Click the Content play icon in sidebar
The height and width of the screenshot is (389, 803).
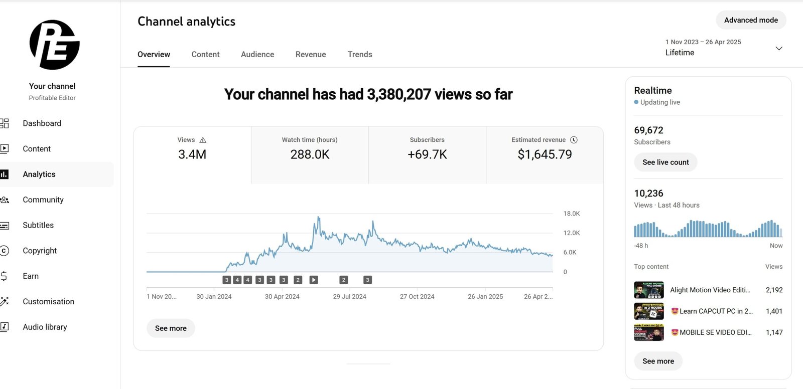point(5,148)
